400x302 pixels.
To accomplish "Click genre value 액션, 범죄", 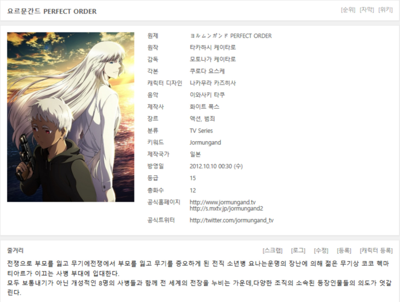I will coord(202,119).
